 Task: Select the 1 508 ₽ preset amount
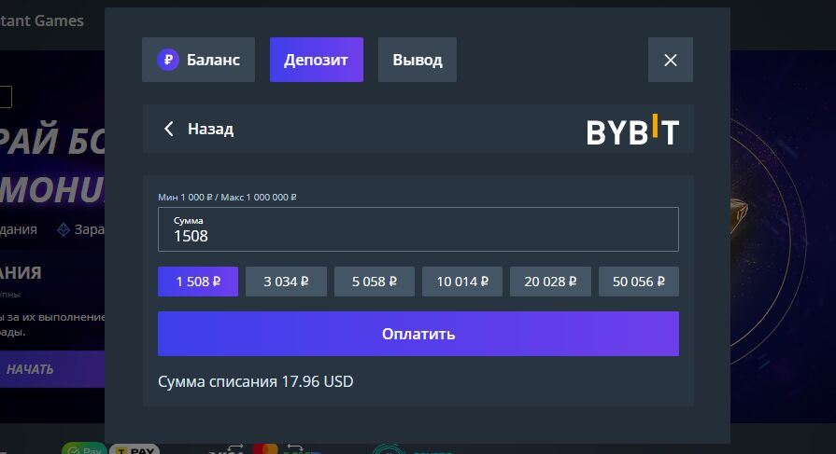198,282
